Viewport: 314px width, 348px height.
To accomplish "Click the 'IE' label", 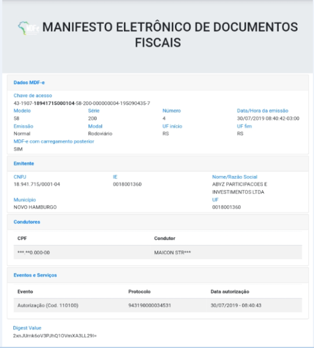I will tap(115, 177).
